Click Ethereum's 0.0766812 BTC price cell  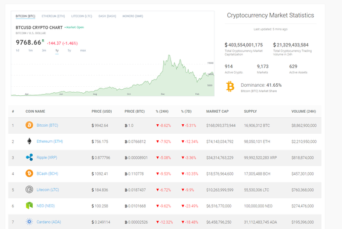pyautogui.click(x=135, y=142)
